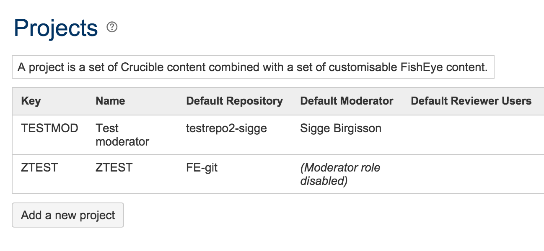Click the Default Reviewer Users column header
544x251 pixels.
click(x=471, y=101)
